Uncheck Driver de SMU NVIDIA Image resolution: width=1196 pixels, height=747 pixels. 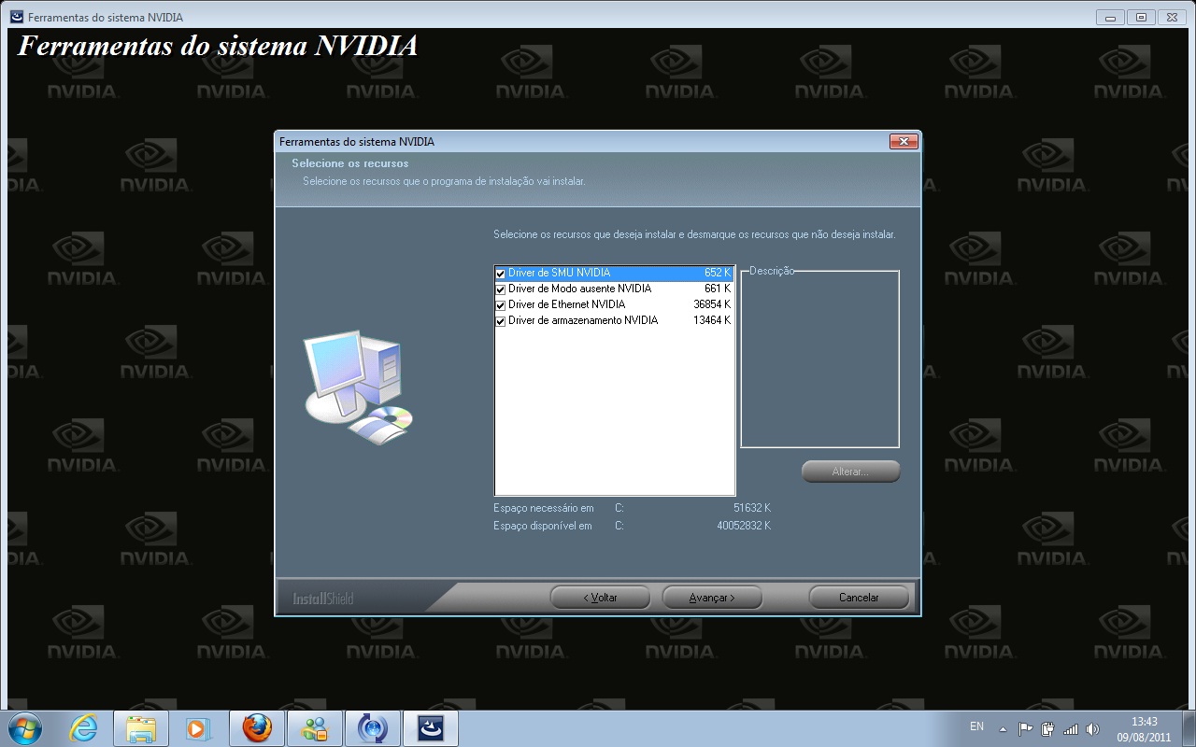501,274
